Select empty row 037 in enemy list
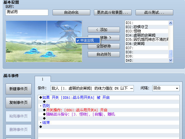 pyautogui.click(x=147, y=48)
